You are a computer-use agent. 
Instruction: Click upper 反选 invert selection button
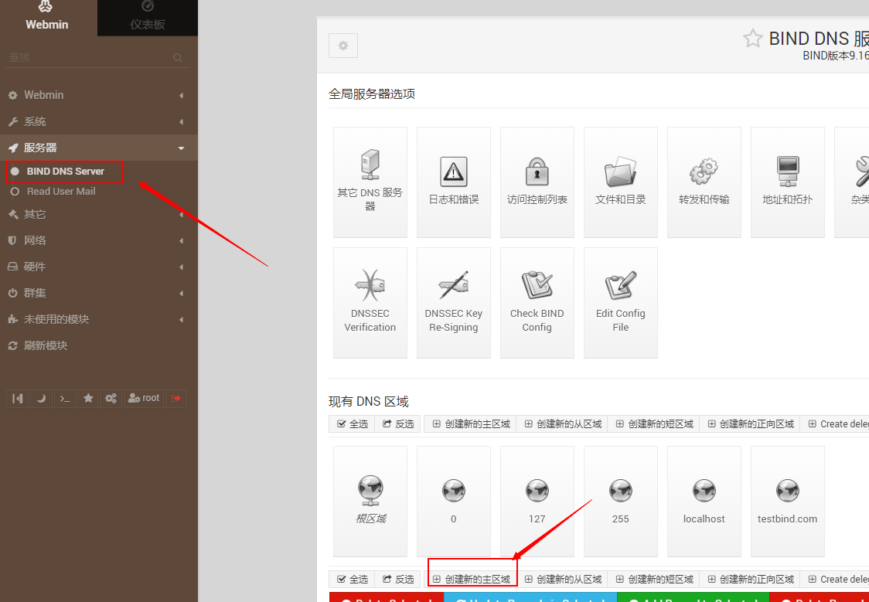[x=398, y=423]
